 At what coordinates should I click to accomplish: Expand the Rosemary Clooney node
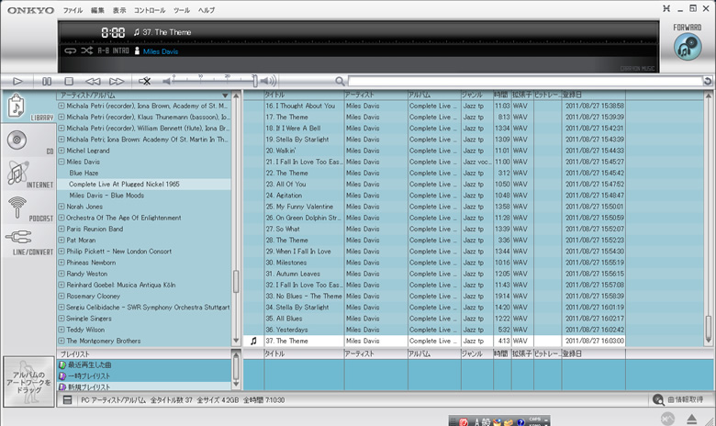(62, 296)
